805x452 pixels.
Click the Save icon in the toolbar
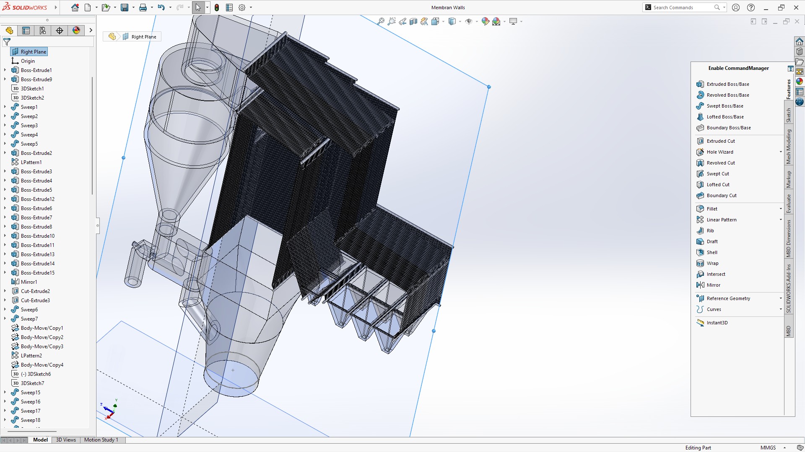(125, 7)
